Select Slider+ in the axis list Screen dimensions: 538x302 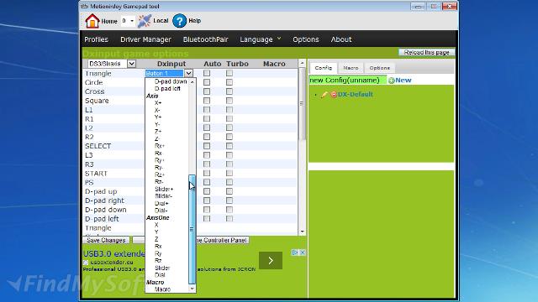tap(164, 189)
